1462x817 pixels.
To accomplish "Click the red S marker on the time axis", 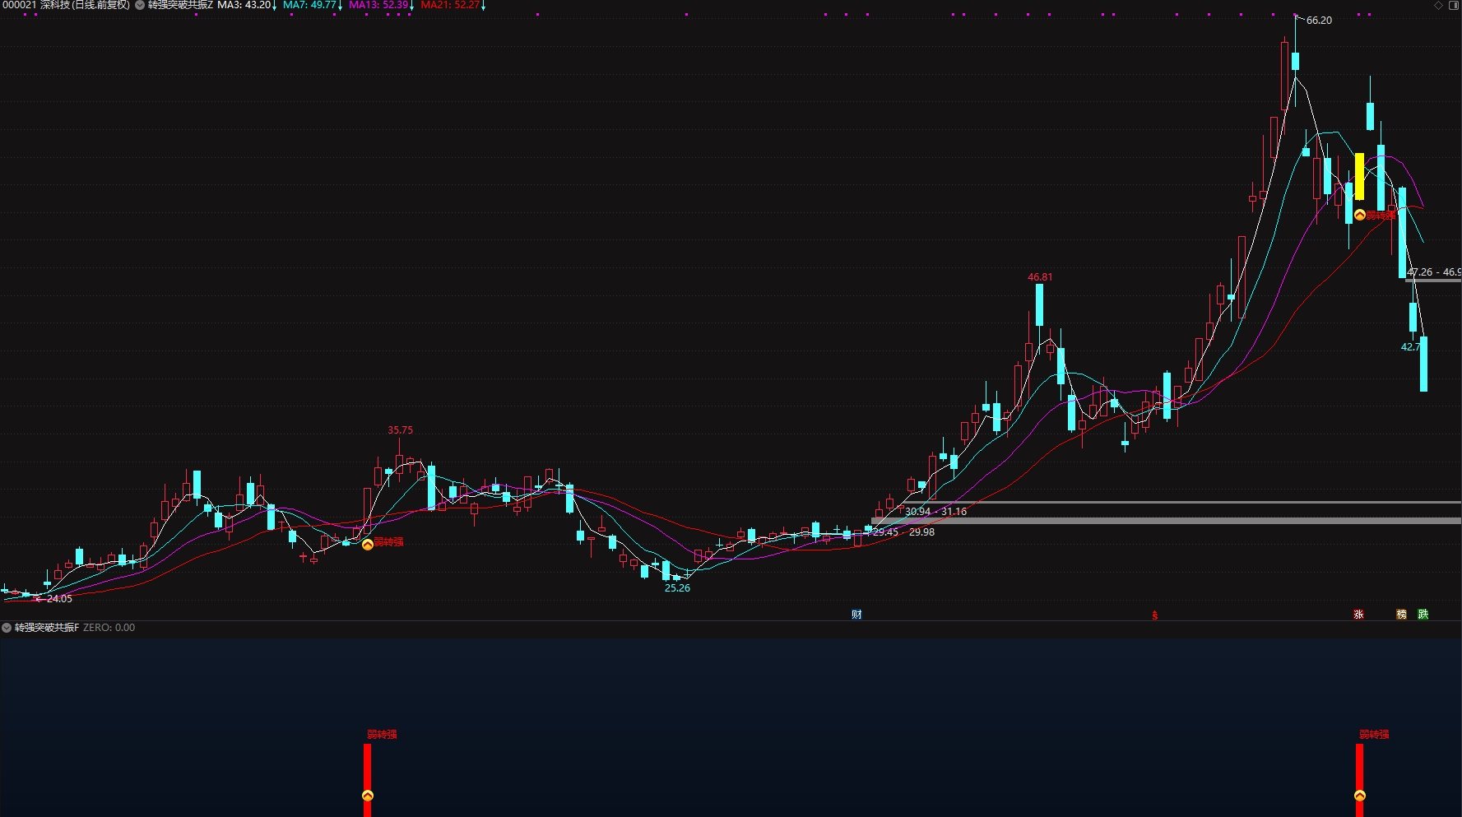I will (x=1154, y=615).
